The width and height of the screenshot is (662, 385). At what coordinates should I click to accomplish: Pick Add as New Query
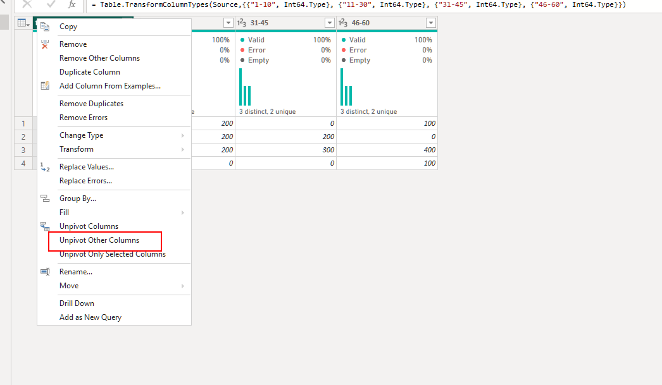91,317
